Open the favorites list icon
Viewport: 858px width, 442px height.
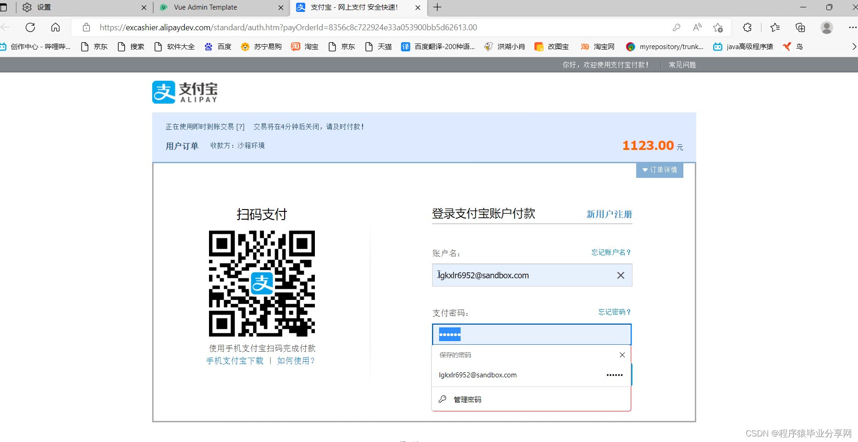775,28
